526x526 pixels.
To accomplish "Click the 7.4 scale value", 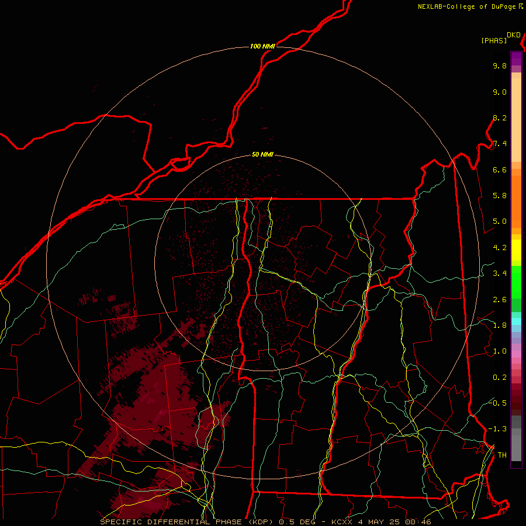I will (x=500, y=144).
